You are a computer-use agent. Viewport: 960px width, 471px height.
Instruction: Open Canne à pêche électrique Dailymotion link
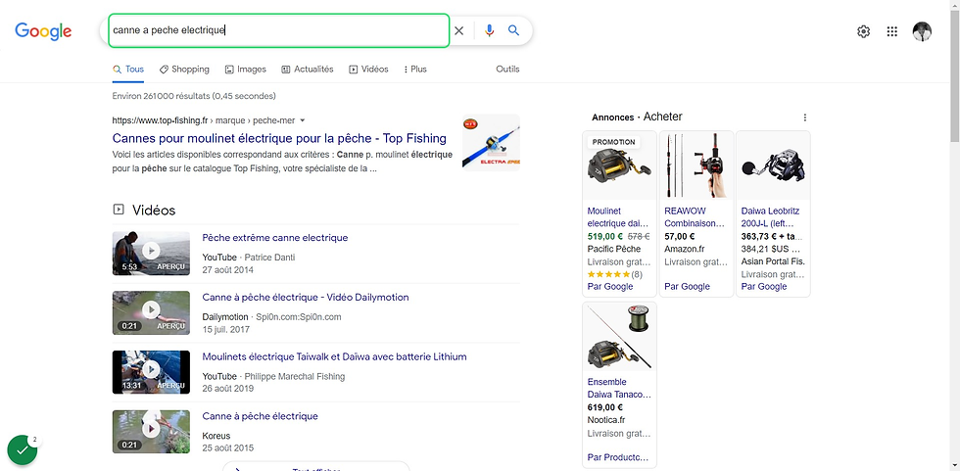tap(306, 298)
